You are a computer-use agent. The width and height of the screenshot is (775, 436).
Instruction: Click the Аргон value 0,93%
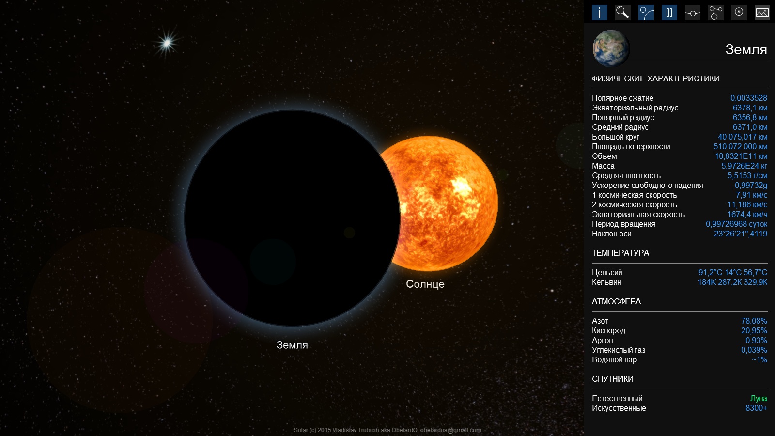pyautogui.click(x=756, y=340)
